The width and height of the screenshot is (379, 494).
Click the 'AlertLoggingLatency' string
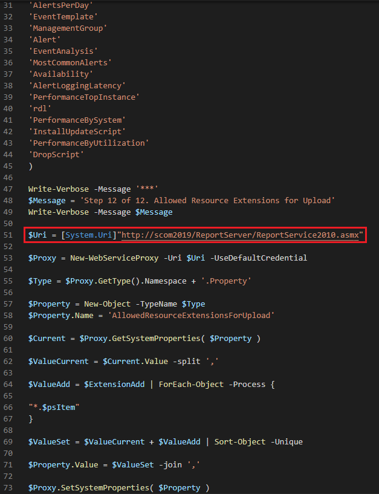pos(77,86)
